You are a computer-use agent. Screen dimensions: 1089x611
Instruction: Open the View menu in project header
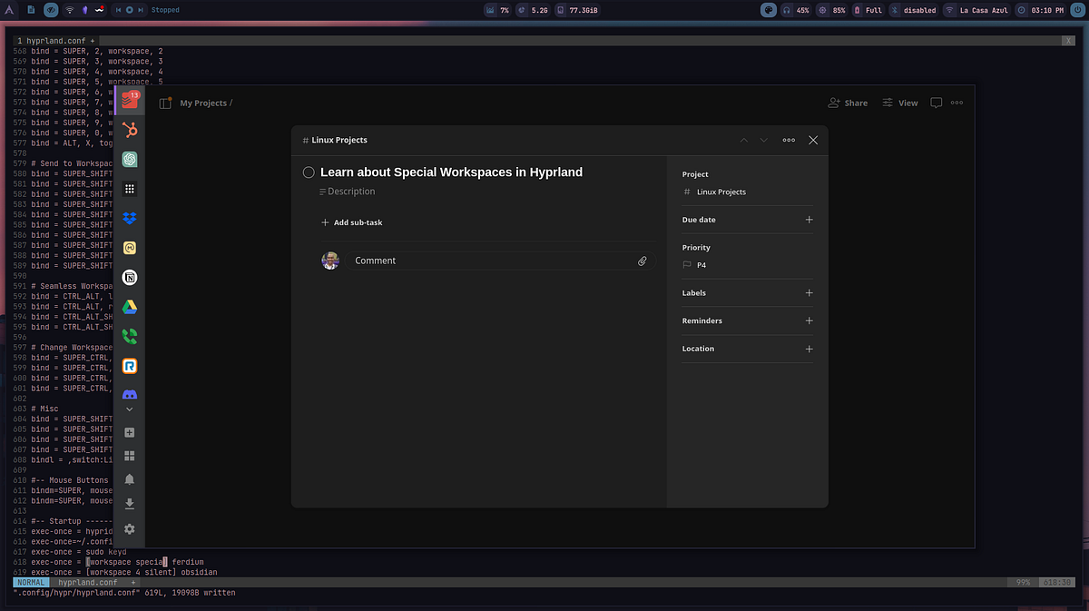coord(898,103)
